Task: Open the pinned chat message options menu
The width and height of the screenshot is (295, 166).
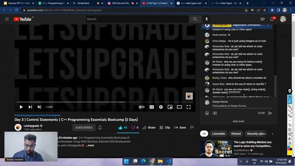Action: 268,25
